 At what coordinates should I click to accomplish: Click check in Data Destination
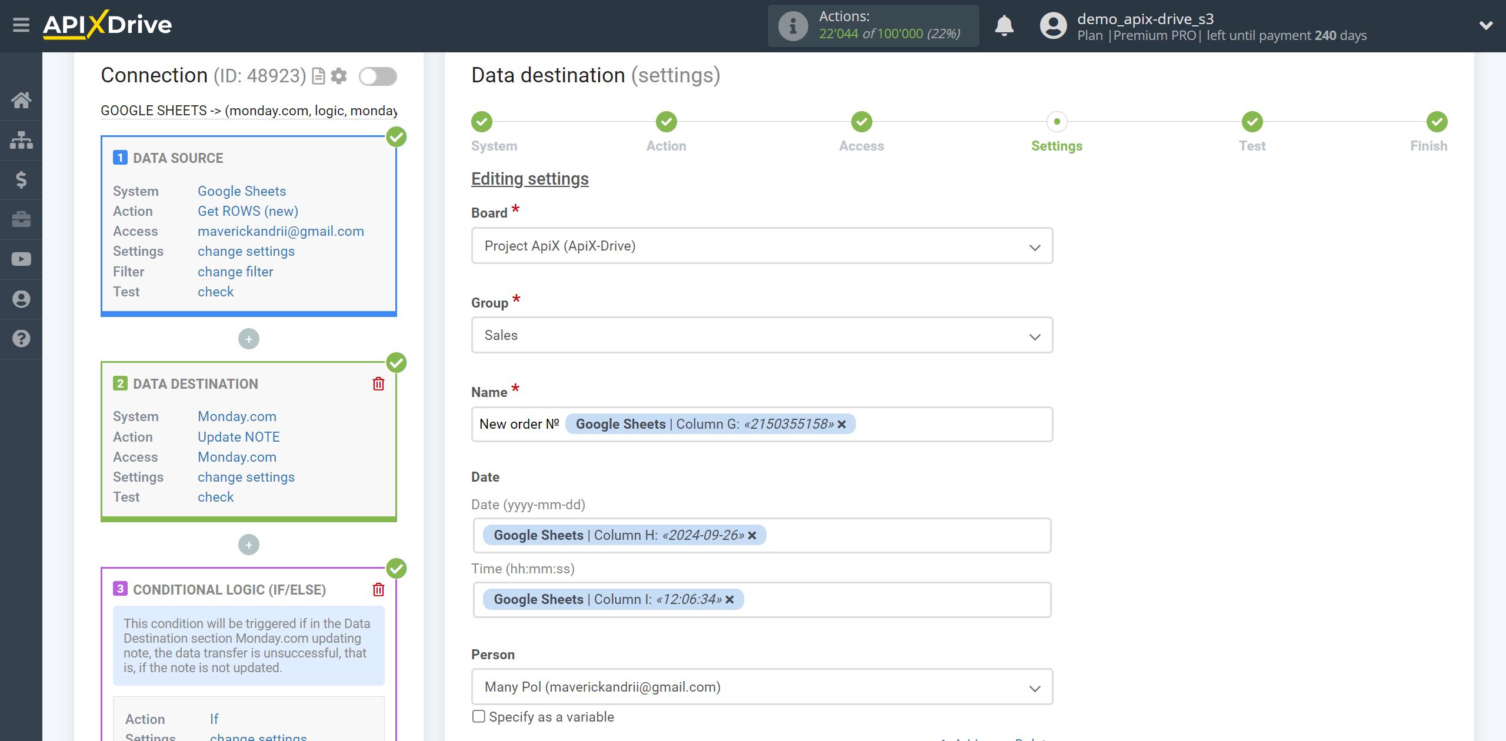click(x=215, y=497)
